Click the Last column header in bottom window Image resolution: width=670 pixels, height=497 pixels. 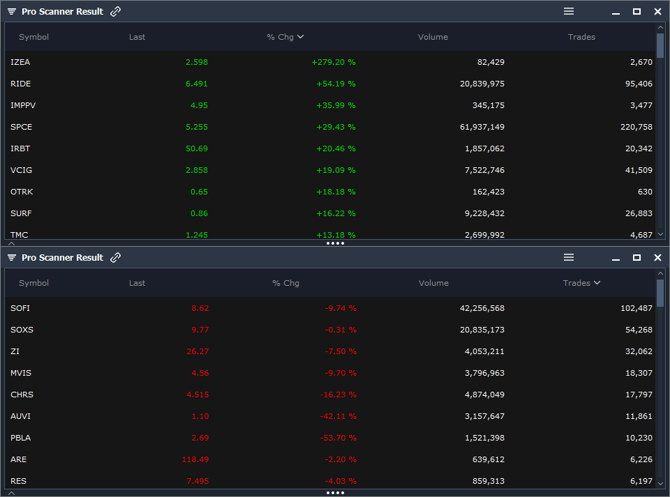(x=137, y=283)
